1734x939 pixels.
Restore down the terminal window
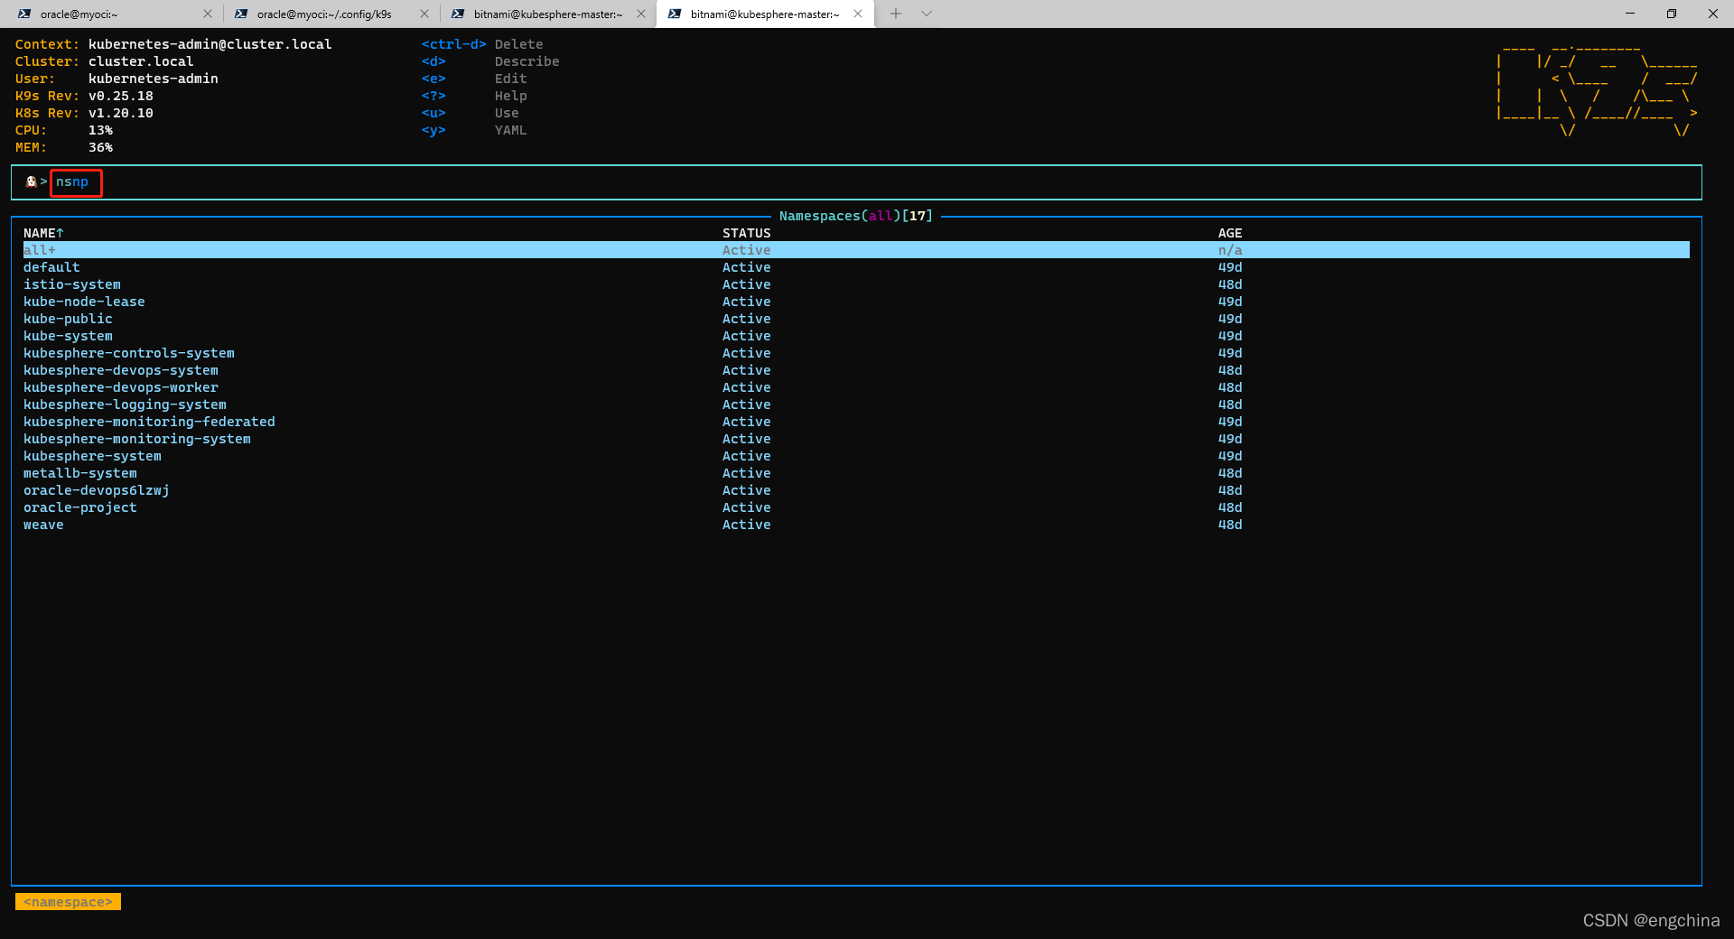click(1672, 14)
